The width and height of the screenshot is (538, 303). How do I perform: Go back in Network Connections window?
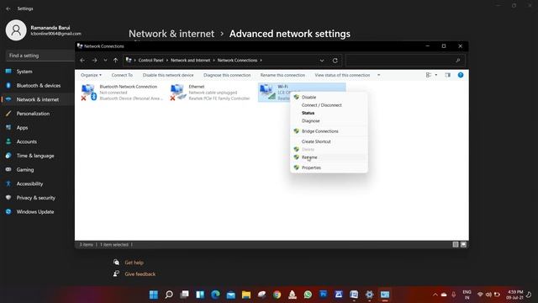pyautogui.click(x=82, y=60)
